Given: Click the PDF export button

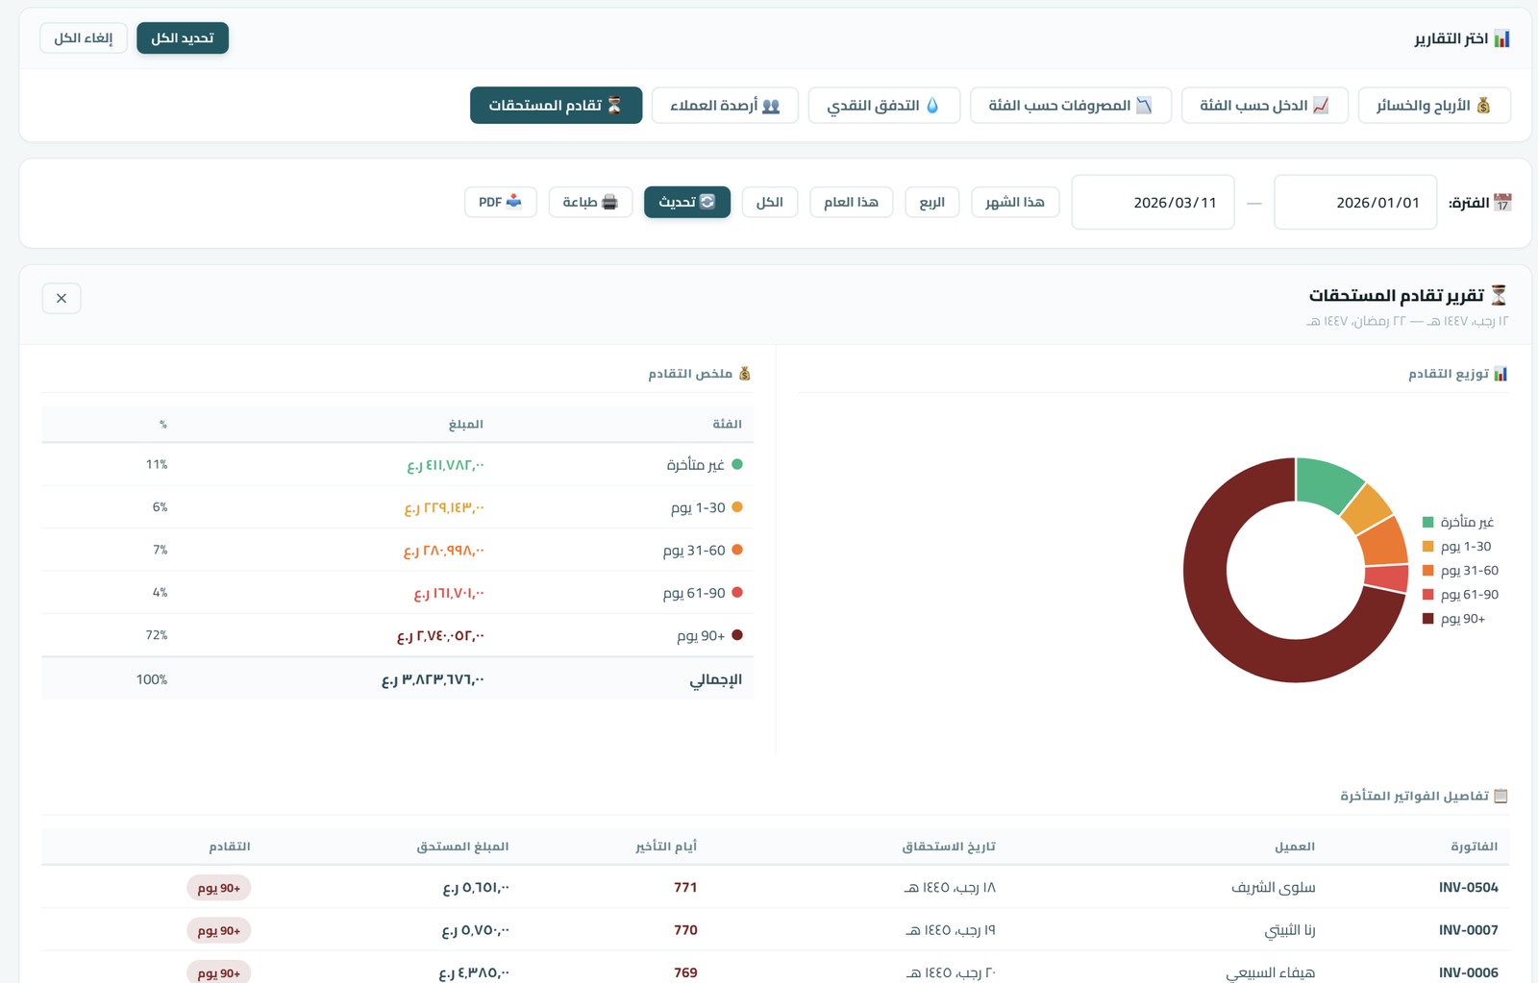Looking at the screenshot, I should (500, 202).
